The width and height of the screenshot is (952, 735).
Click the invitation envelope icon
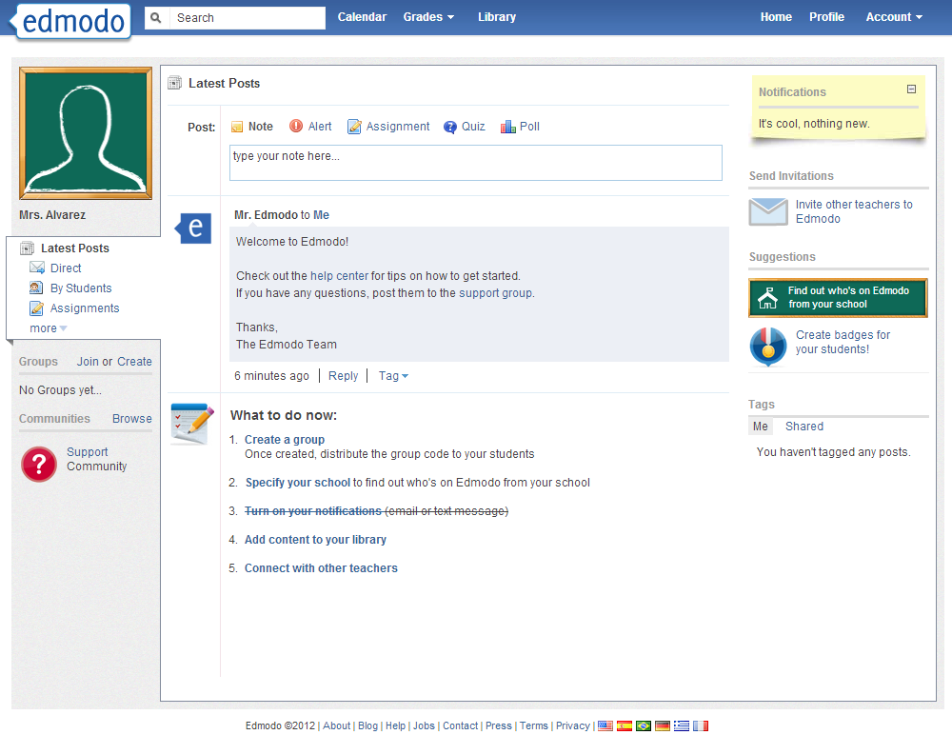click(767, 211)
